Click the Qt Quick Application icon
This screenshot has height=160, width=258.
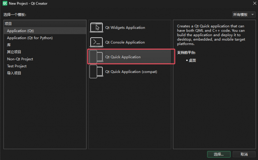click(x=96, y=57)
